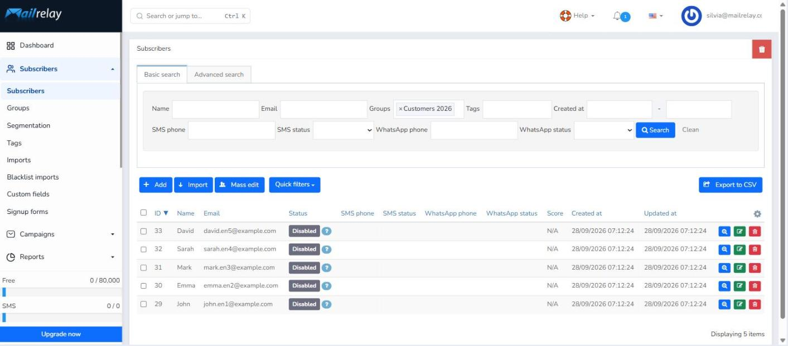View details of subscriber Emma

pyautogui.click(x=724, y=286)
